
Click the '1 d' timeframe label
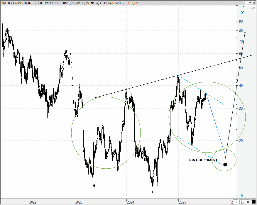[40, 3]
